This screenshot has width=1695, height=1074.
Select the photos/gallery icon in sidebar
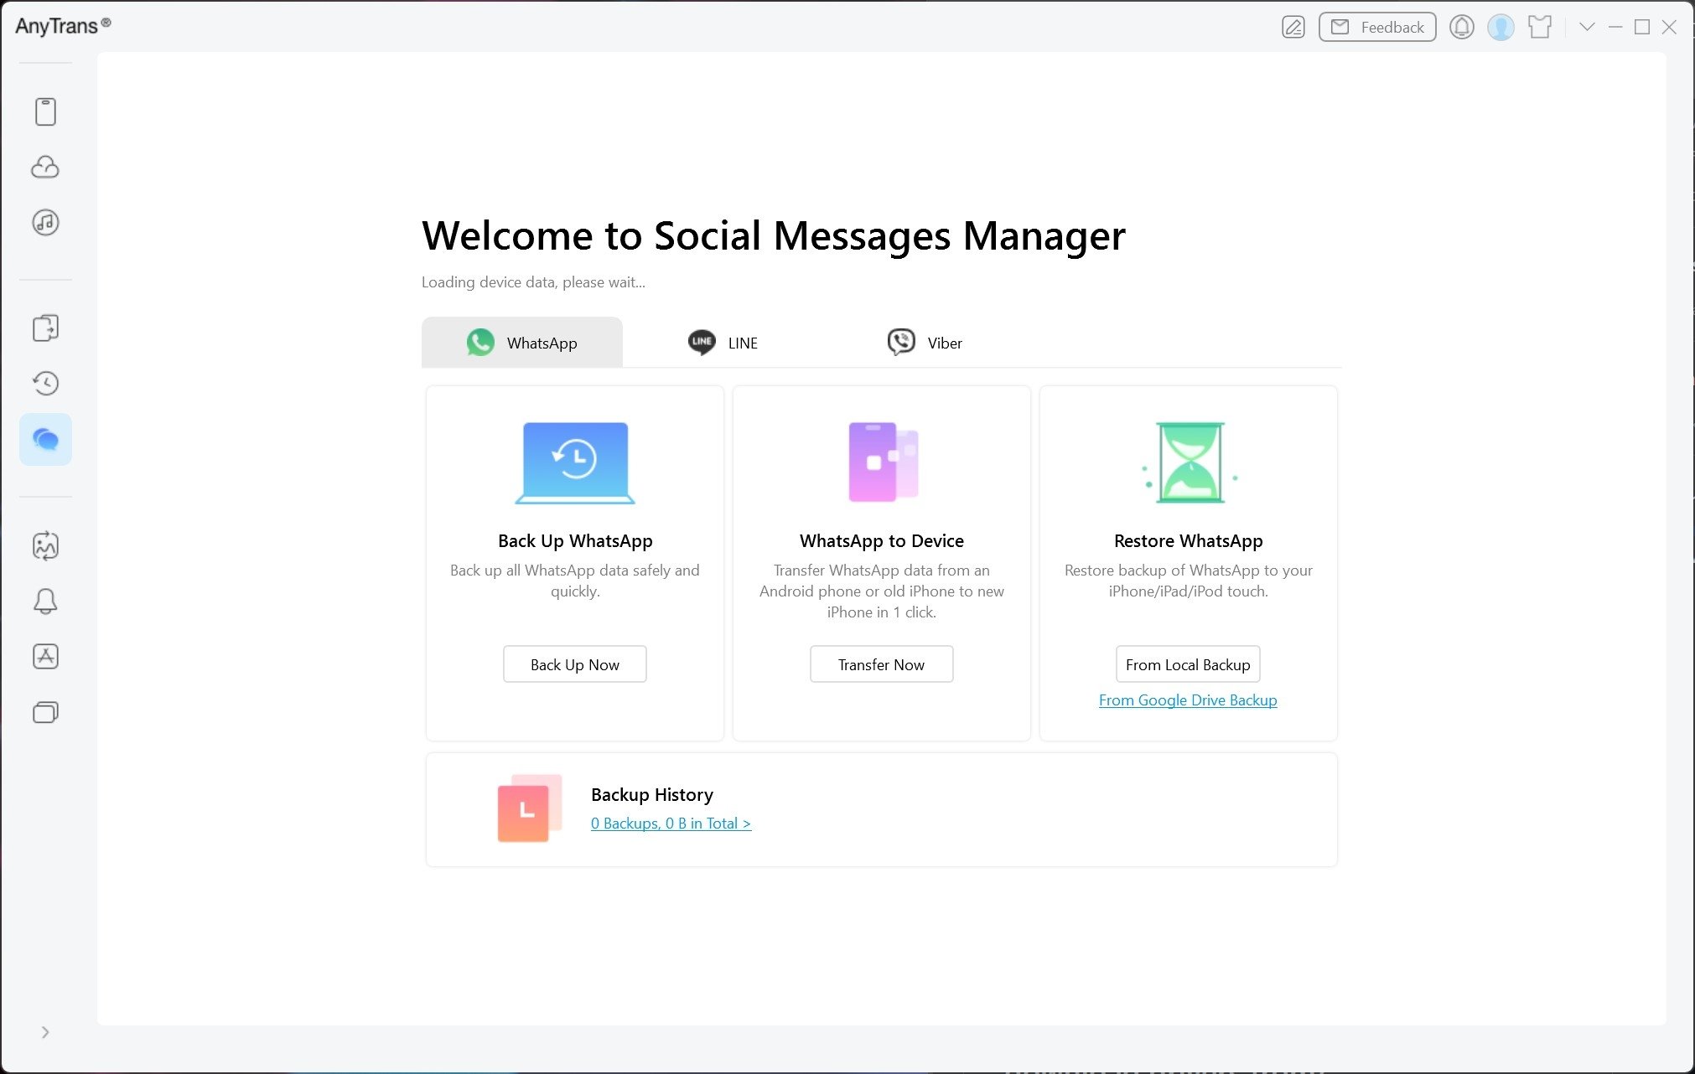pos(46,545)
